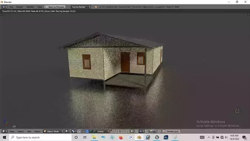Open the blue window app on taskbar

(x=166, y=137)
